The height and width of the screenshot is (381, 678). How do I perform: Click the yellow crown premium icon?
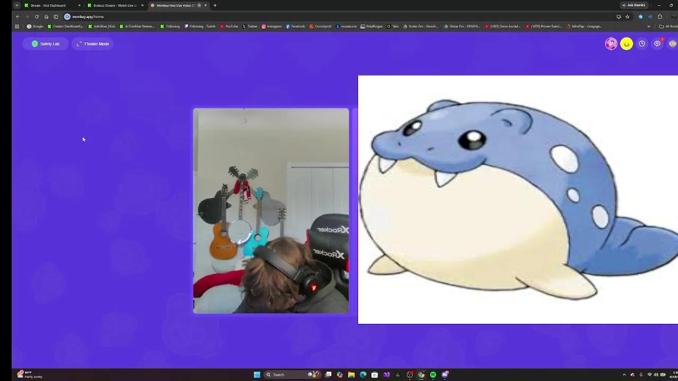[x=627, y=44]
